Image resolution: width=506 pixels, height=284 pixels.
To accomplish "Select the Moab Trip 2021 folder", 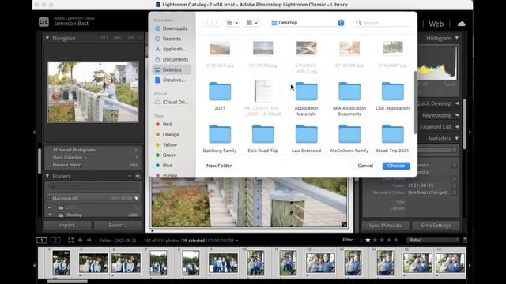I will pos(393,134).
